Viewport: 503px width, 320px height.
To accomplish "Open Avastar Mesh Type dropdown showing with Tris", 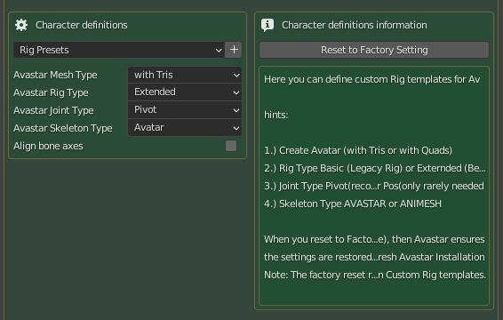I will (185, 75).
